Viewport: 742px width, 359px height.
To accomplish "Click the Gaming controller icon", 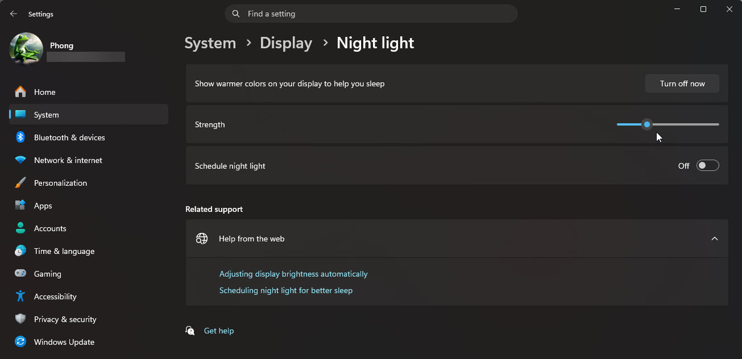I will pyautogui.click(x=20, y=274).
